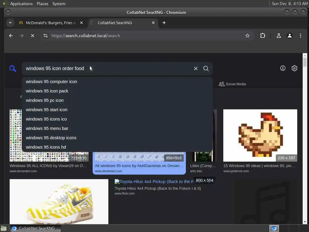Close the CollabNet SearXNG tab
The height and width of the screenshot is (232, 309).
(153, 23)
